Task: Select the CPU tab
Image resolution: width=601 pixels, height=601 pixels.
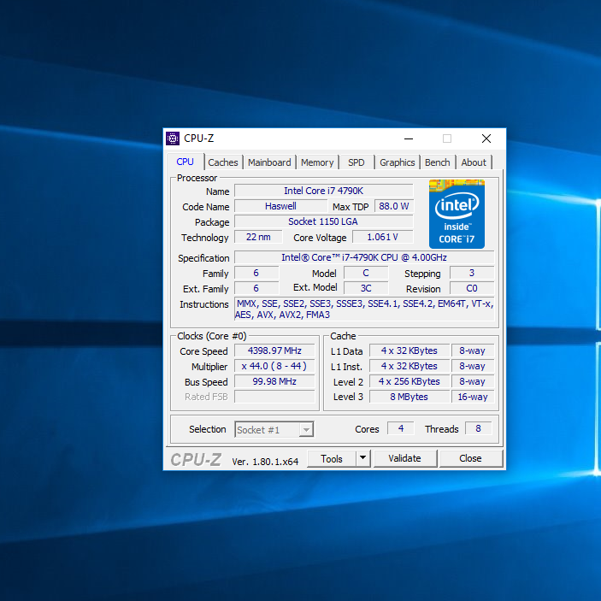Action: point(186,162)
